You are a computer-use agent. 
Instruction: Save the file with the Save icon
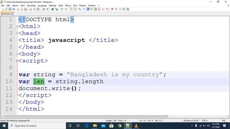coord(10,9)
